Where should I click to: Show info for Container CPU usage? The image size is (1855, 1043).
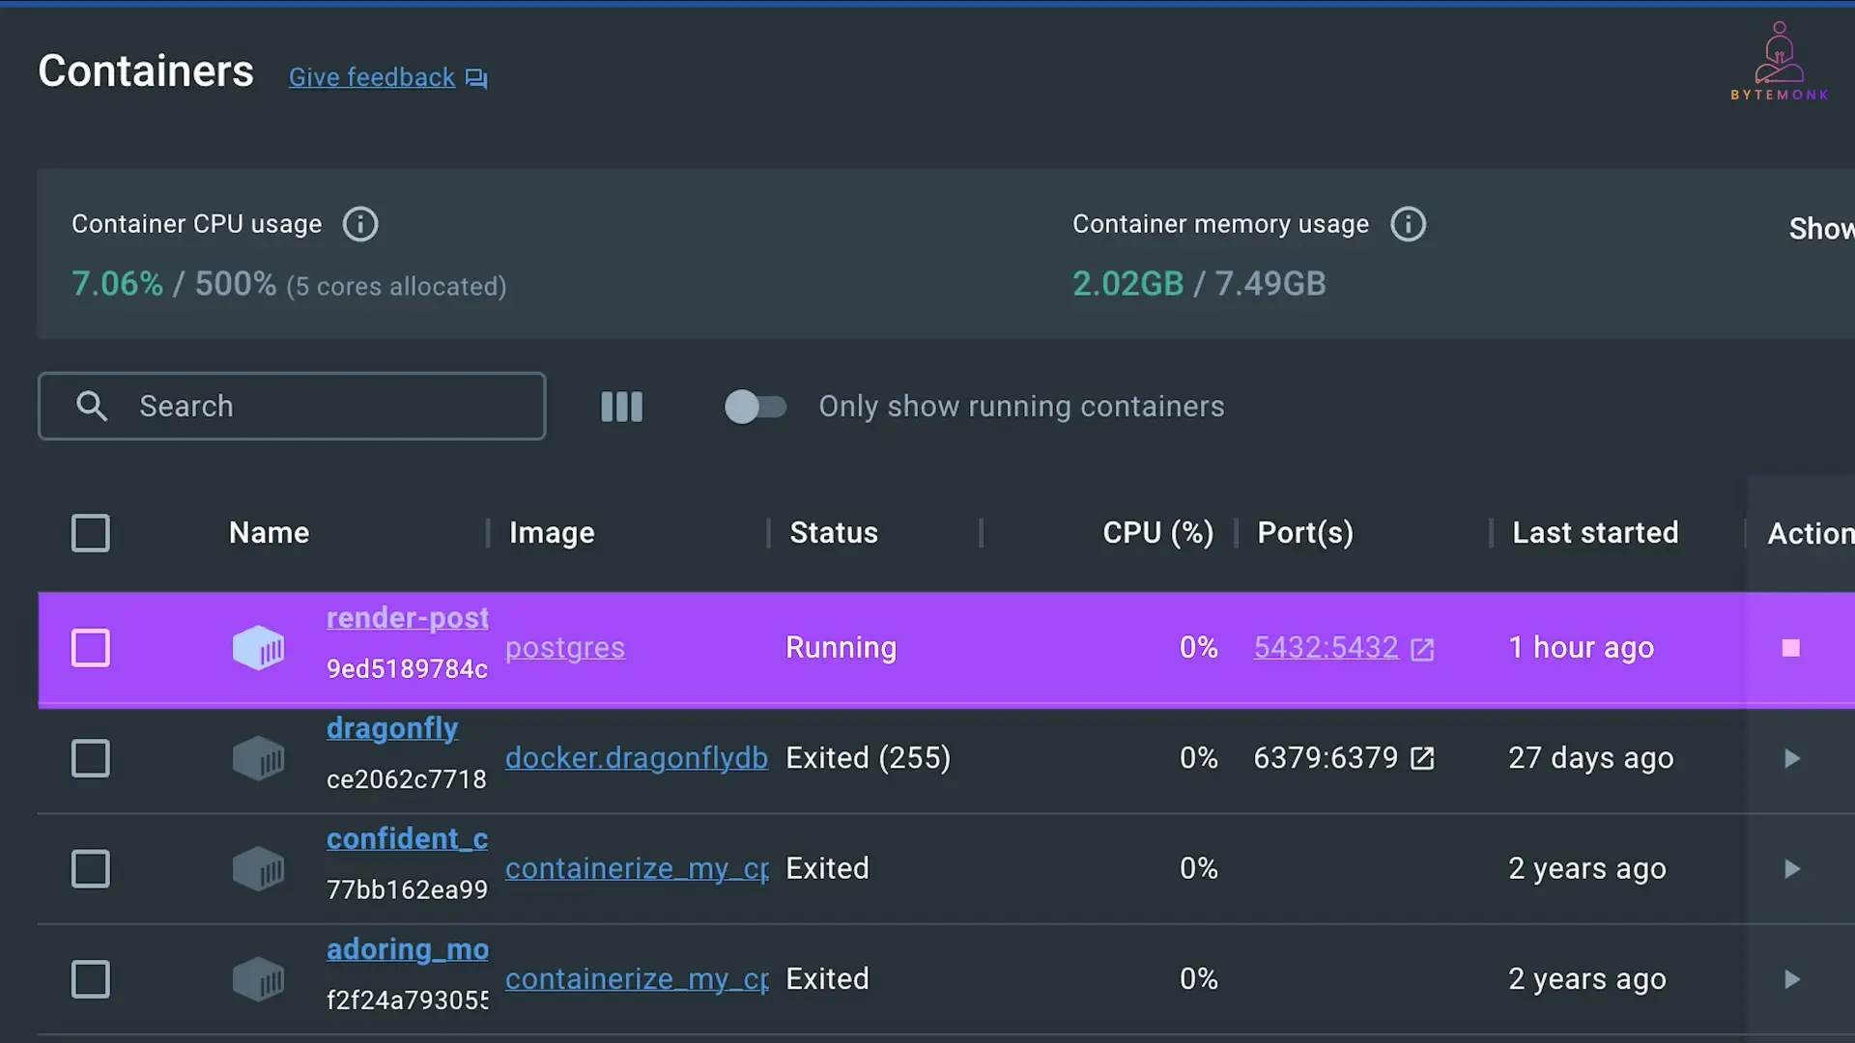360,224
